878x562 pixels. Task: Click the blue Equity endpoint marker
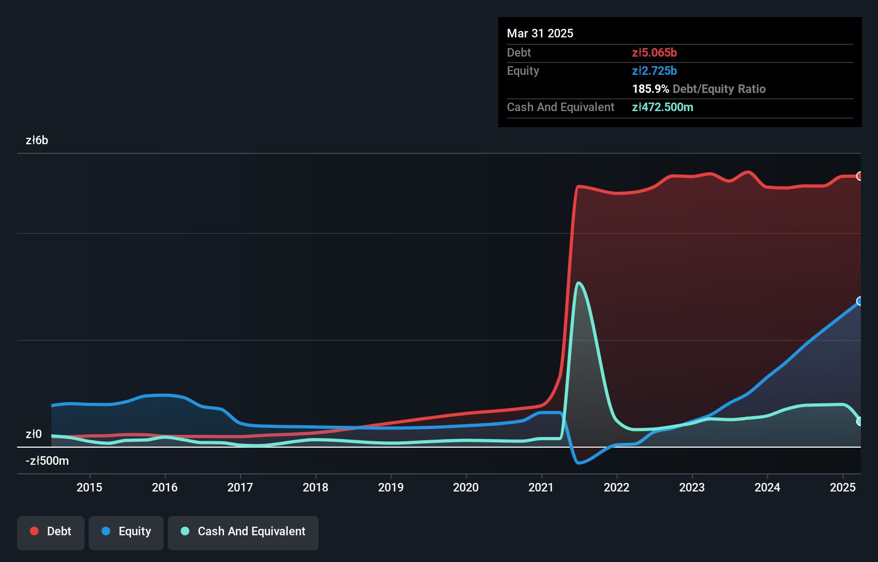[860, 301]
